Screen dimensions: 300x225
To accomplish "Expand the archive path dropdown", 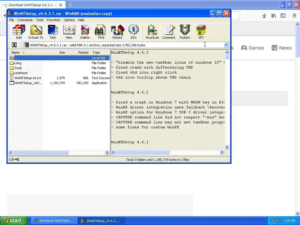I will (226, 45).
